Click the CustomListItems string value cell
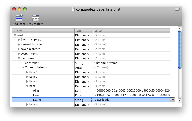 coord(132,63)
